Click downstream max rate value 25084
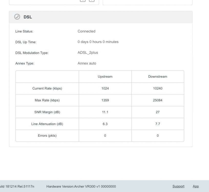 click(x=158, y=100)
